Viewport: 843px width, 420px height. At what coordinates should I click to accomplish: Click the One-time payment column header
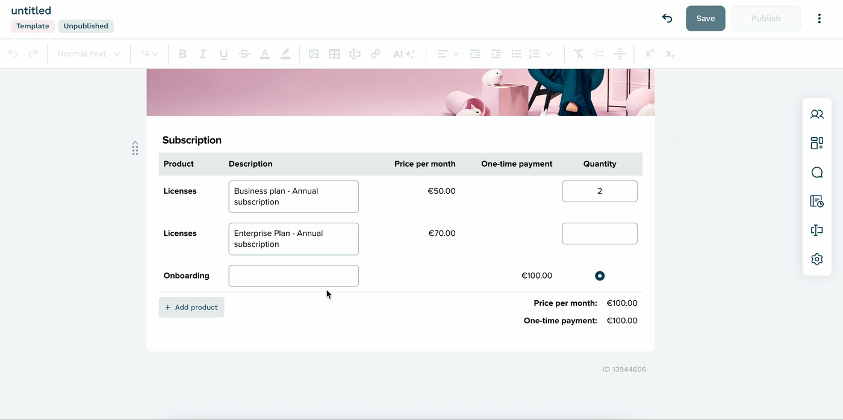click(x=517, y=164)
